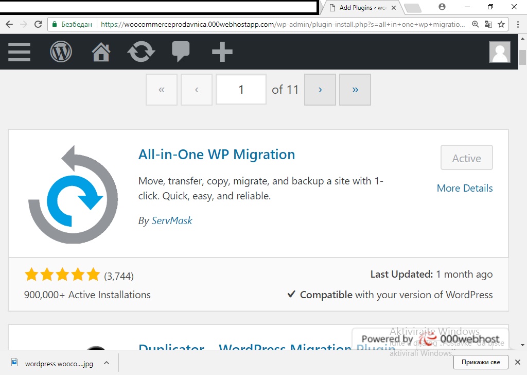Open the All-in-One WP Migration title link
527x375 pixels.
[x=217, y=155]
